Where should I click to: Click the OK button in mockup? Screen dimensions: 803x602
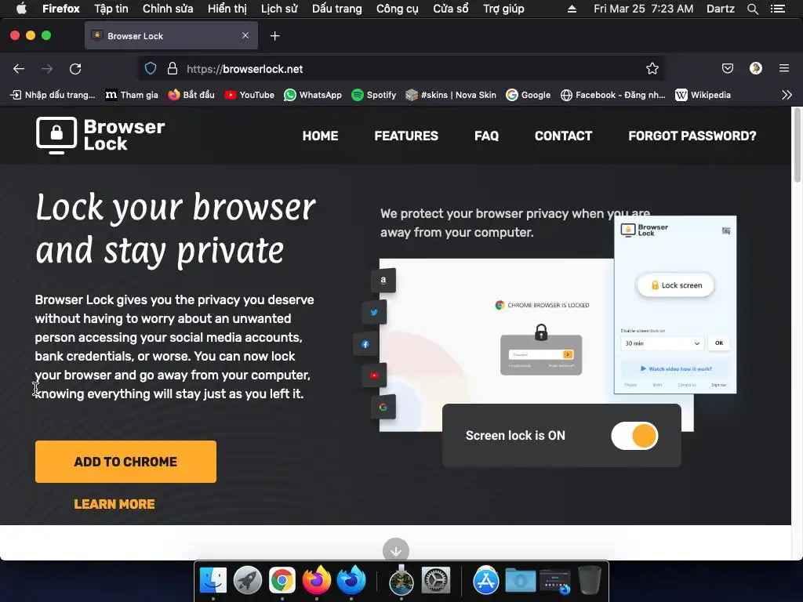pyautogui.click(x=719, y=343)
